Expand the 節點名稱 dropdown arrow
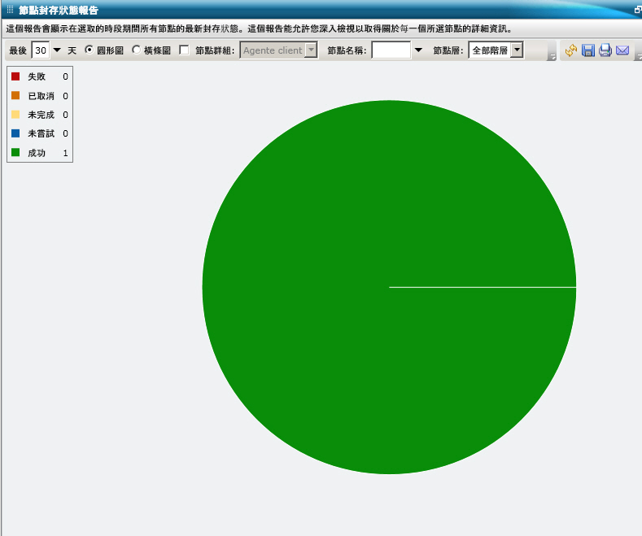This screenshot has width=642, height=536. point(418,50)
